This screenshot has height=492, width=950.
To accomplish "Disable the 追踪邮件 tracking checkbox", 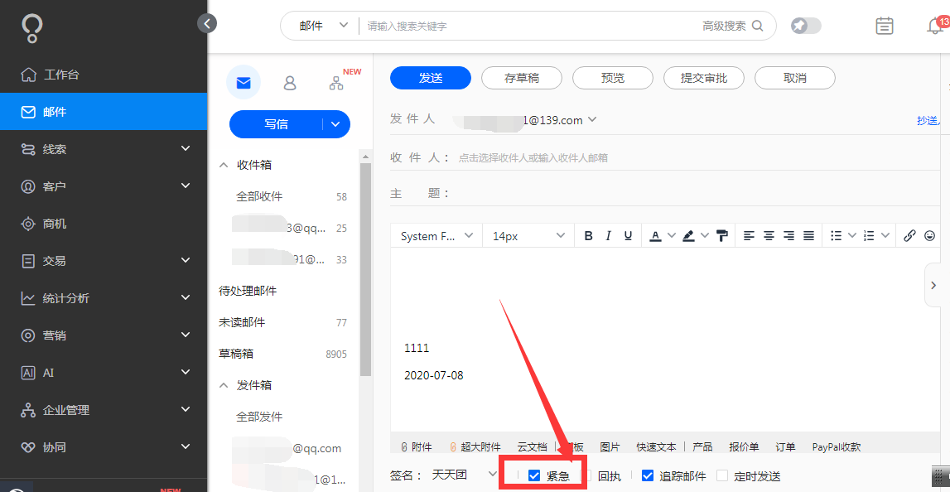I will 647,475.
